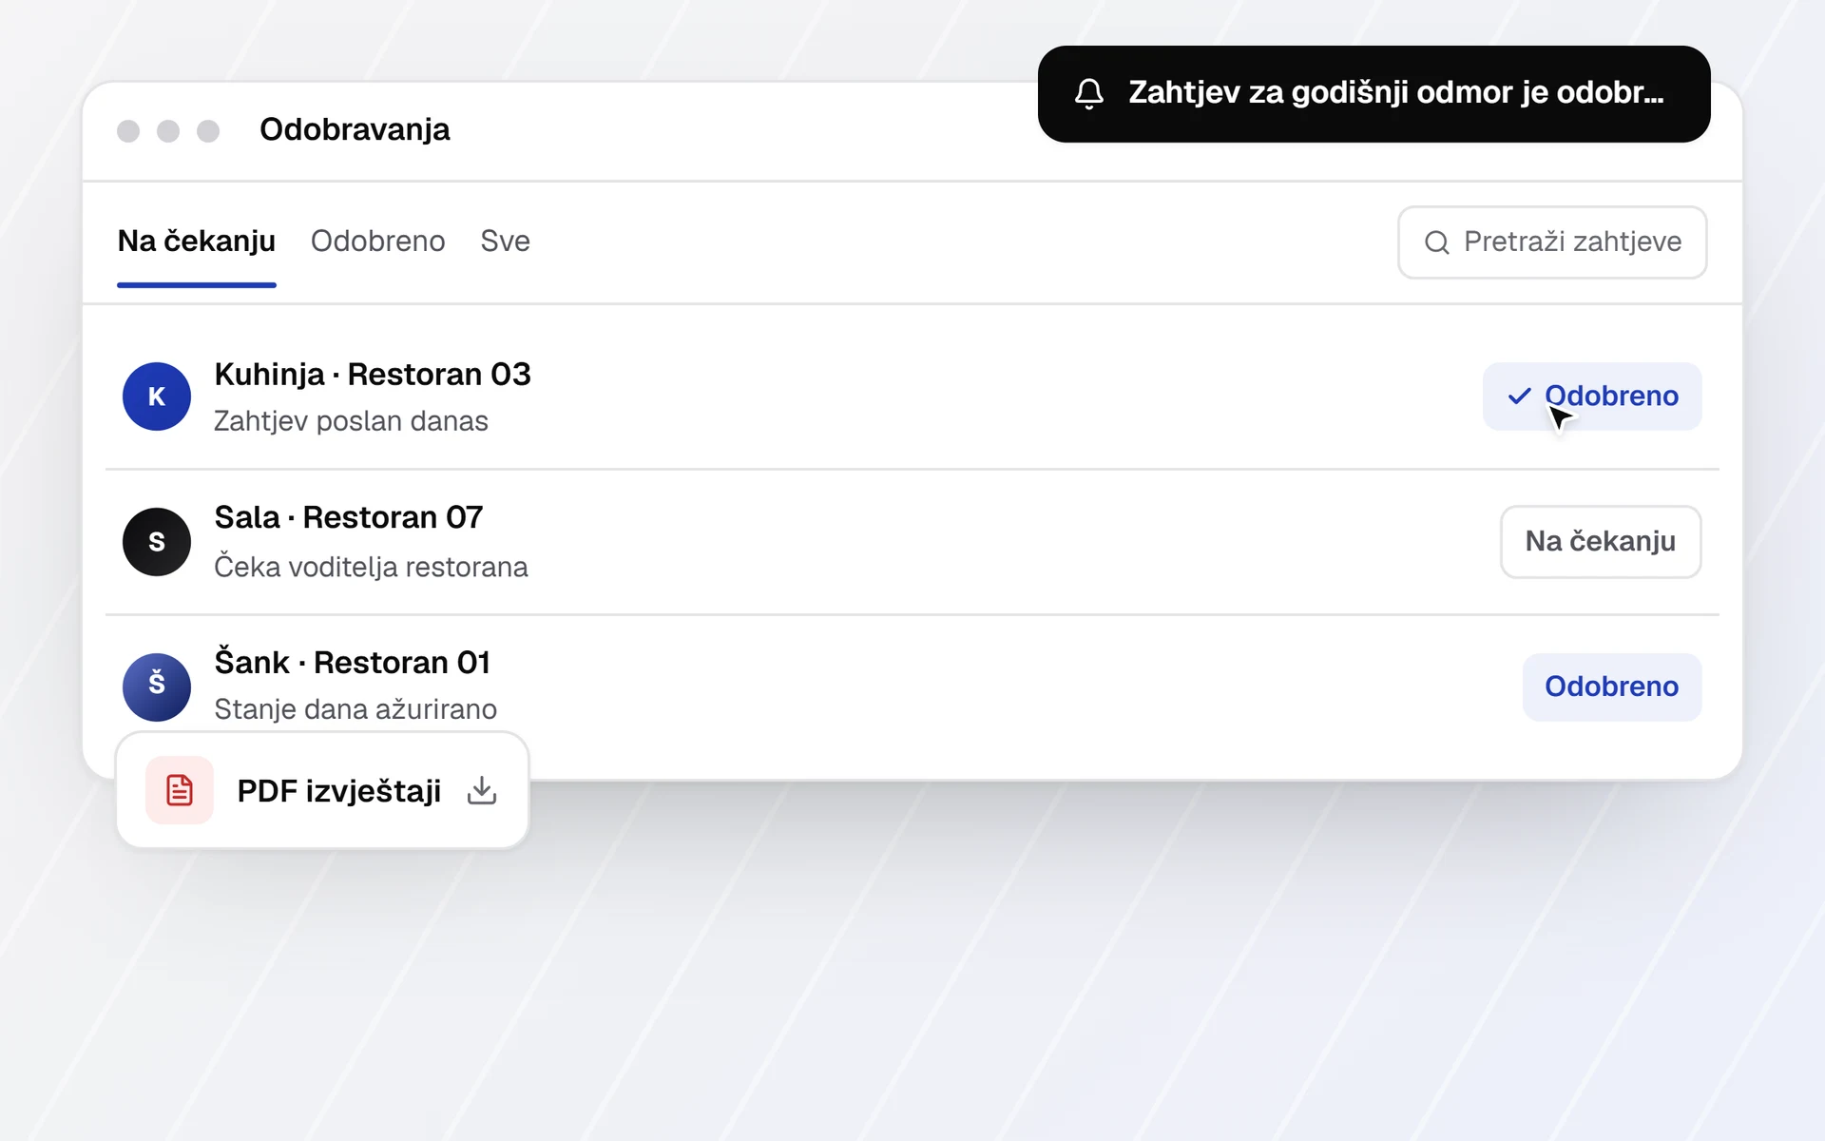Click the search magnifier icon
Screen dimensions: 1825x1141
pyautogui.click(x=1437, y=242)
